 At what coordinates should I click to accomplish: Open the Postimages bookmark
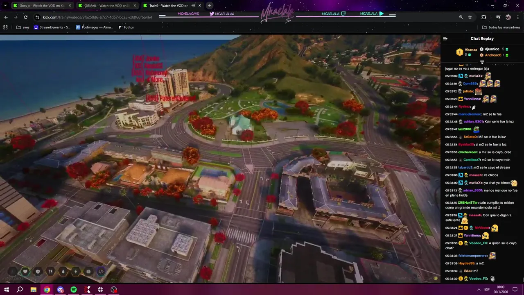tap(95, 27)
